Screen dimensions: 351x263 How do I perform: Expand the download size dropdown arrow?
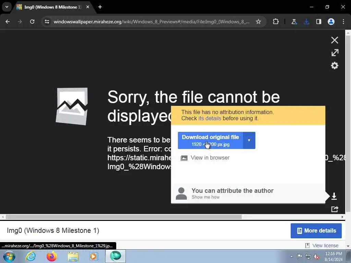pos(249,140)
